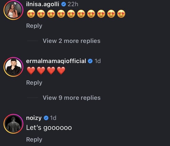Viewport: 170px width, 146px height.
Task: Open the noizy username link
Action: coord(34,118)
